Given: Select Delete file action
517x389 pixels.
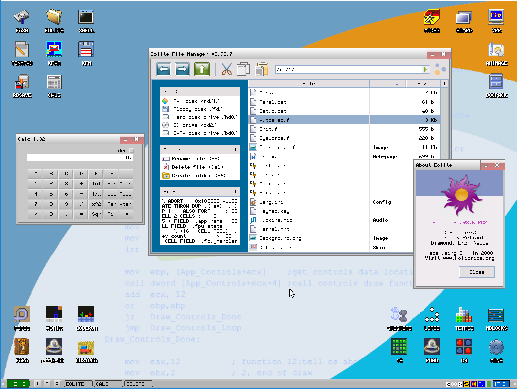Looking at the screenshot, I should 197,167.
